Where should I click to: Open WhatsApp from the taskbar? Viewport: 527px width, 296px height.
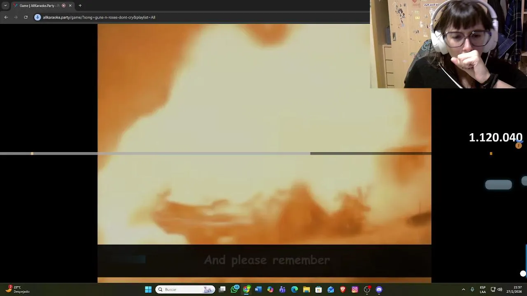coord(235,289)
